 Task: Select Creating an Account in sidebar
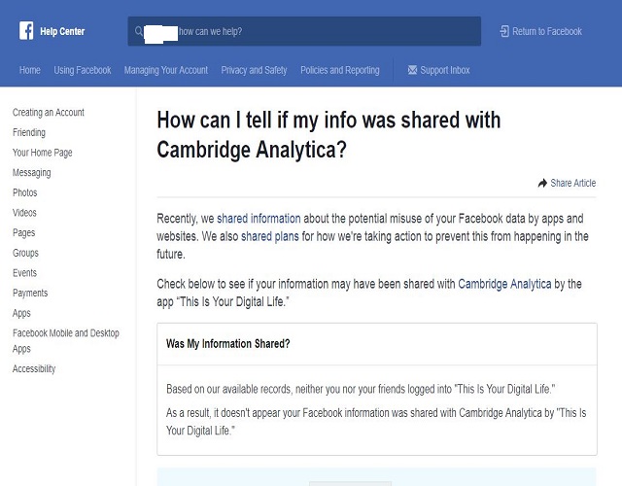click(49, 113)
